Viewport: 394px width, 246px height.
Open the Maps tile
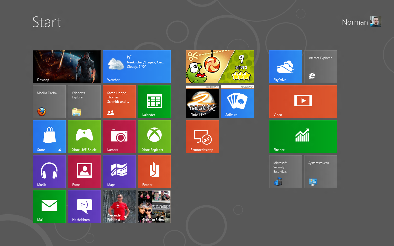pyautogui.click(x=119, y=172)
